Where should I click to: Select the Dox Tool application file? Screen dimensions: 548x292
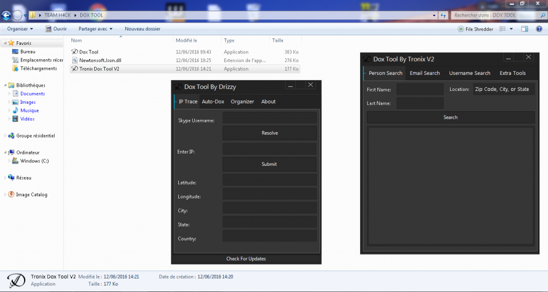click(89, 52)
